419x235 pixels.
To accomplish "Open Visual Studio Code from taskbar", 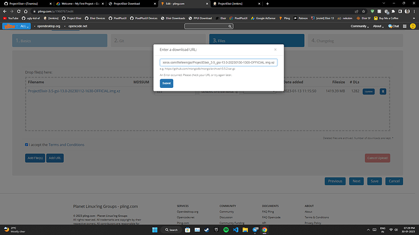I will click(236, 230).
